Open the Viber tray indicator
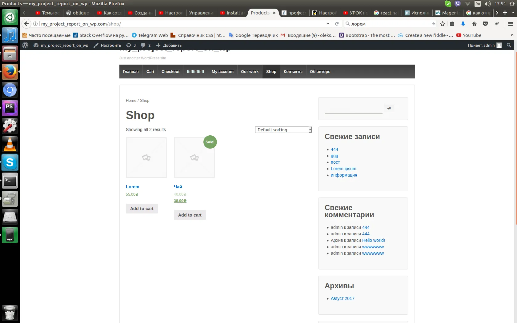The height and width of the screenshot is (323, 517). coord(458,4)
